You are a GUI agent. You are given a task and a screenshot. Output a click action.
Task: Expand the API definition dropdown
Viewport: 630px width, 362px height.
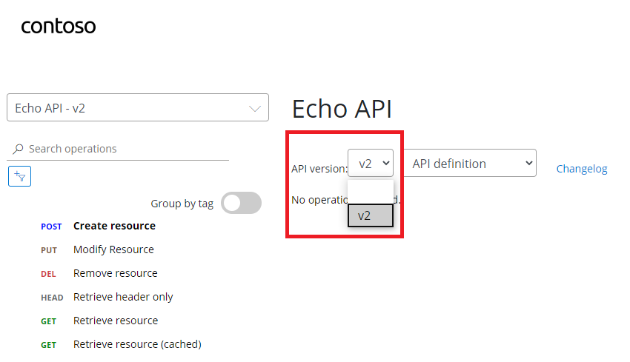[x=470, y=163]
